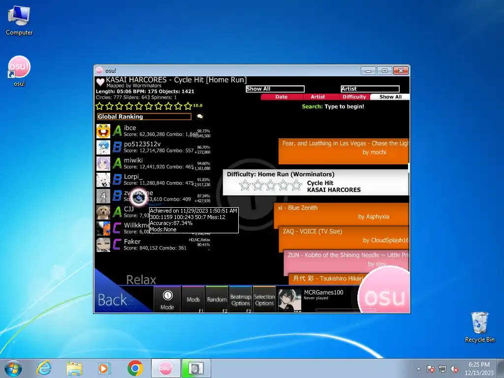Click the muted volume tray icon
Screen dimensions: 504x378
454,369
